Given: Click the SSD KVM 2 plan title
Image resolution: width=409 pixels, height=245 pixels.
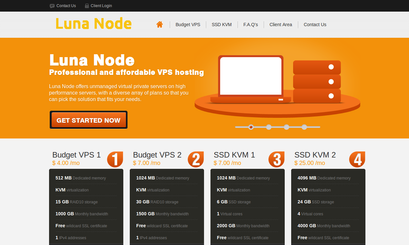Looking at the screenshot, I should click(x=315, y=155).
